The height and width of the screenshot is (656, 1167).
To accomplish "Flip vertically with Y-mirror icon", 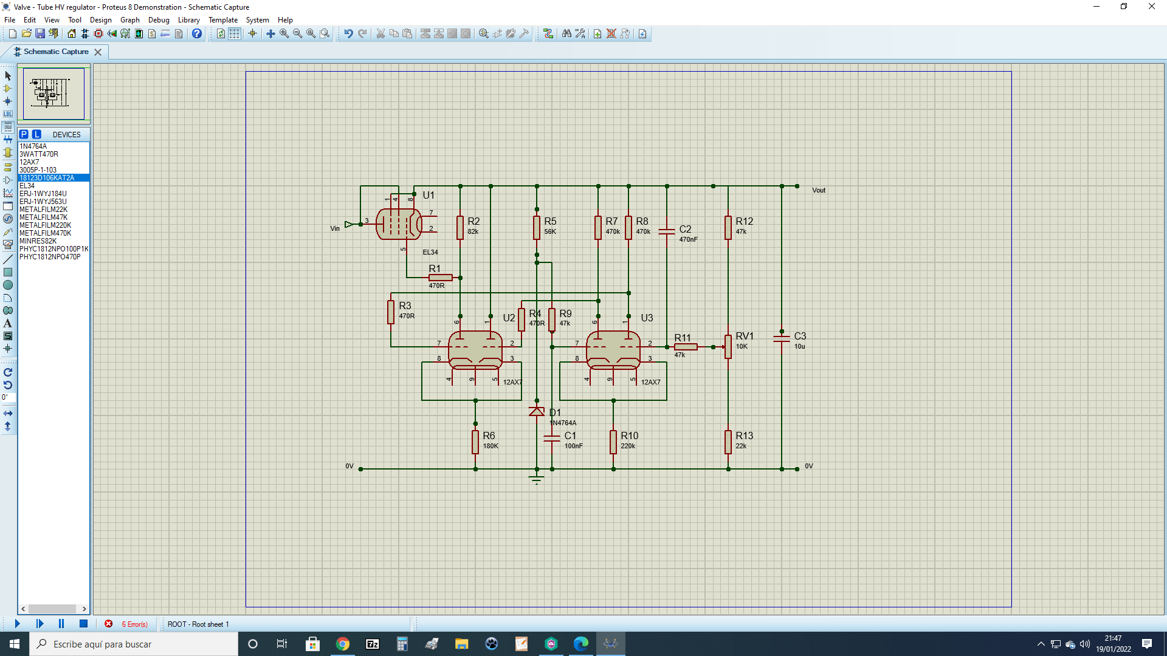I will (x=8, y=426).
